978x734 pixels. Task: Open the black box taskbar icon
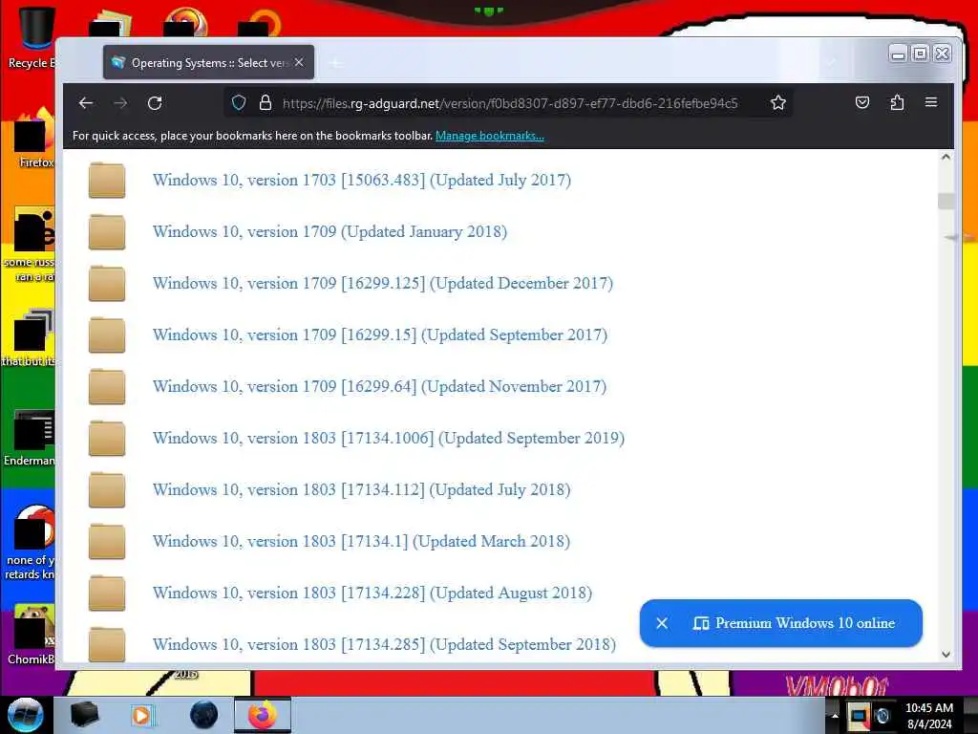point(84,715)
